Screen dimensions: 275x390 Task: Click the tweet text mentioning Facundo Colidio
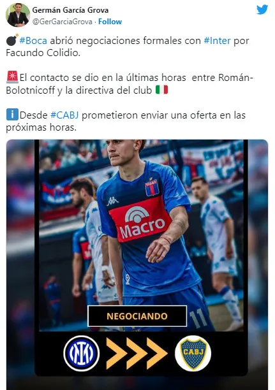pos(127,47)
